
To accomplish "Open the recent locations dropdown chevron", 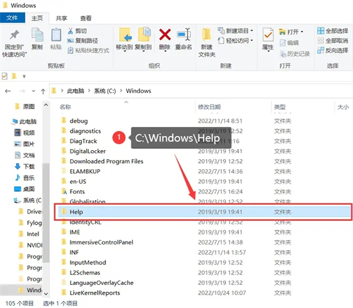I will (x=33, y=91).
